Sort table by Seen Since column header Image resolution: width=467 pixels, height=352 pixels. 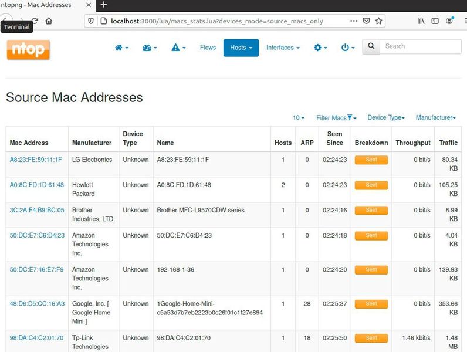[x=335, y=138]
